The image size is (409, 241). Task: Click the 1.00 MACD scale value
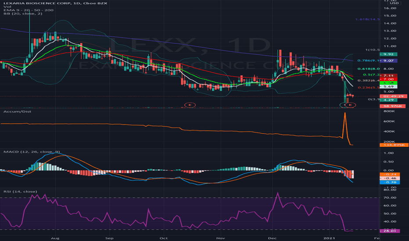coord(389,153)
